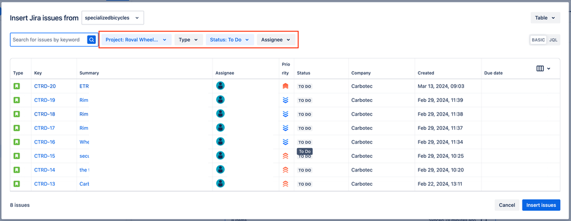Open issue key CTRD-19 link
Viewport: 571px width, 221px height.
point(45,100)
